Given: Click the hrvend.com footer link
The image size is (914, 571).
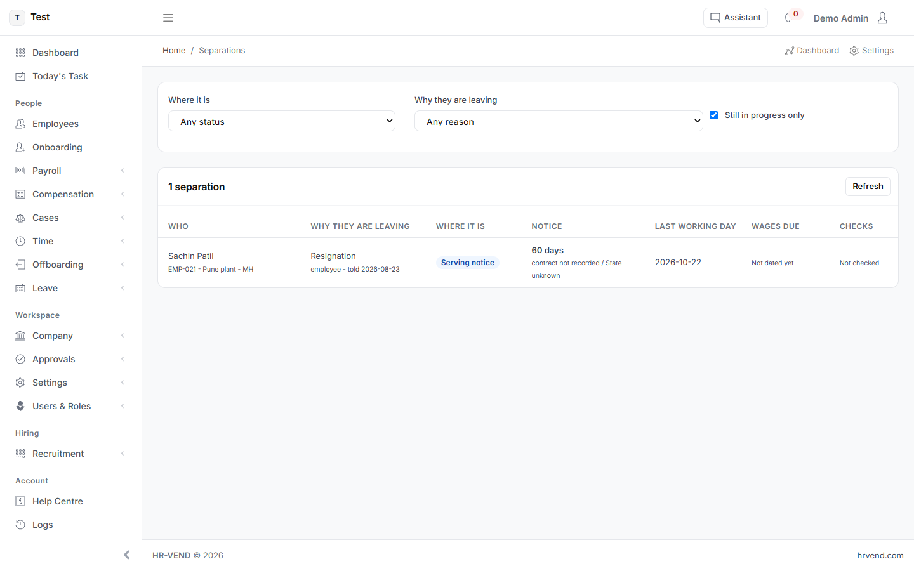Looking at the screenshot, I should click(880, 555).
